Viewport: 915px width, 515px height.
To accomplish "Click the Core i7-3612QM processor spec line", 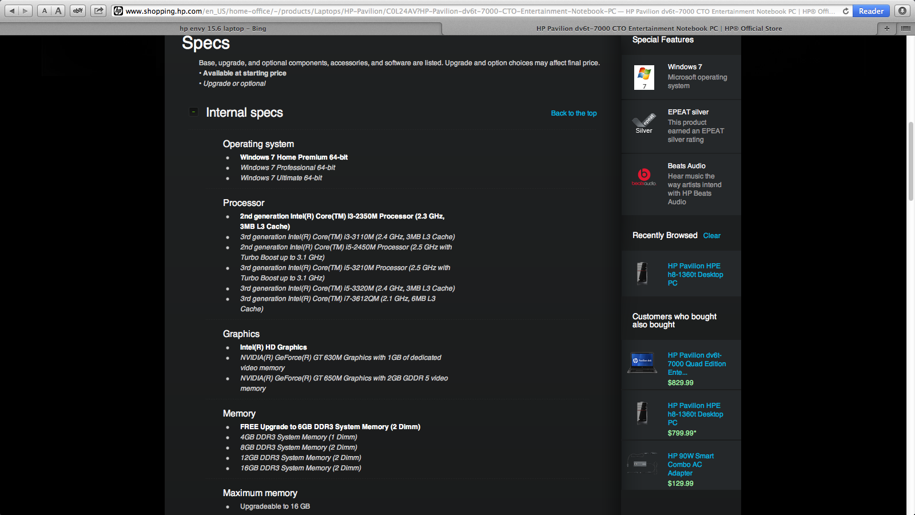I will tap(338, 304).
